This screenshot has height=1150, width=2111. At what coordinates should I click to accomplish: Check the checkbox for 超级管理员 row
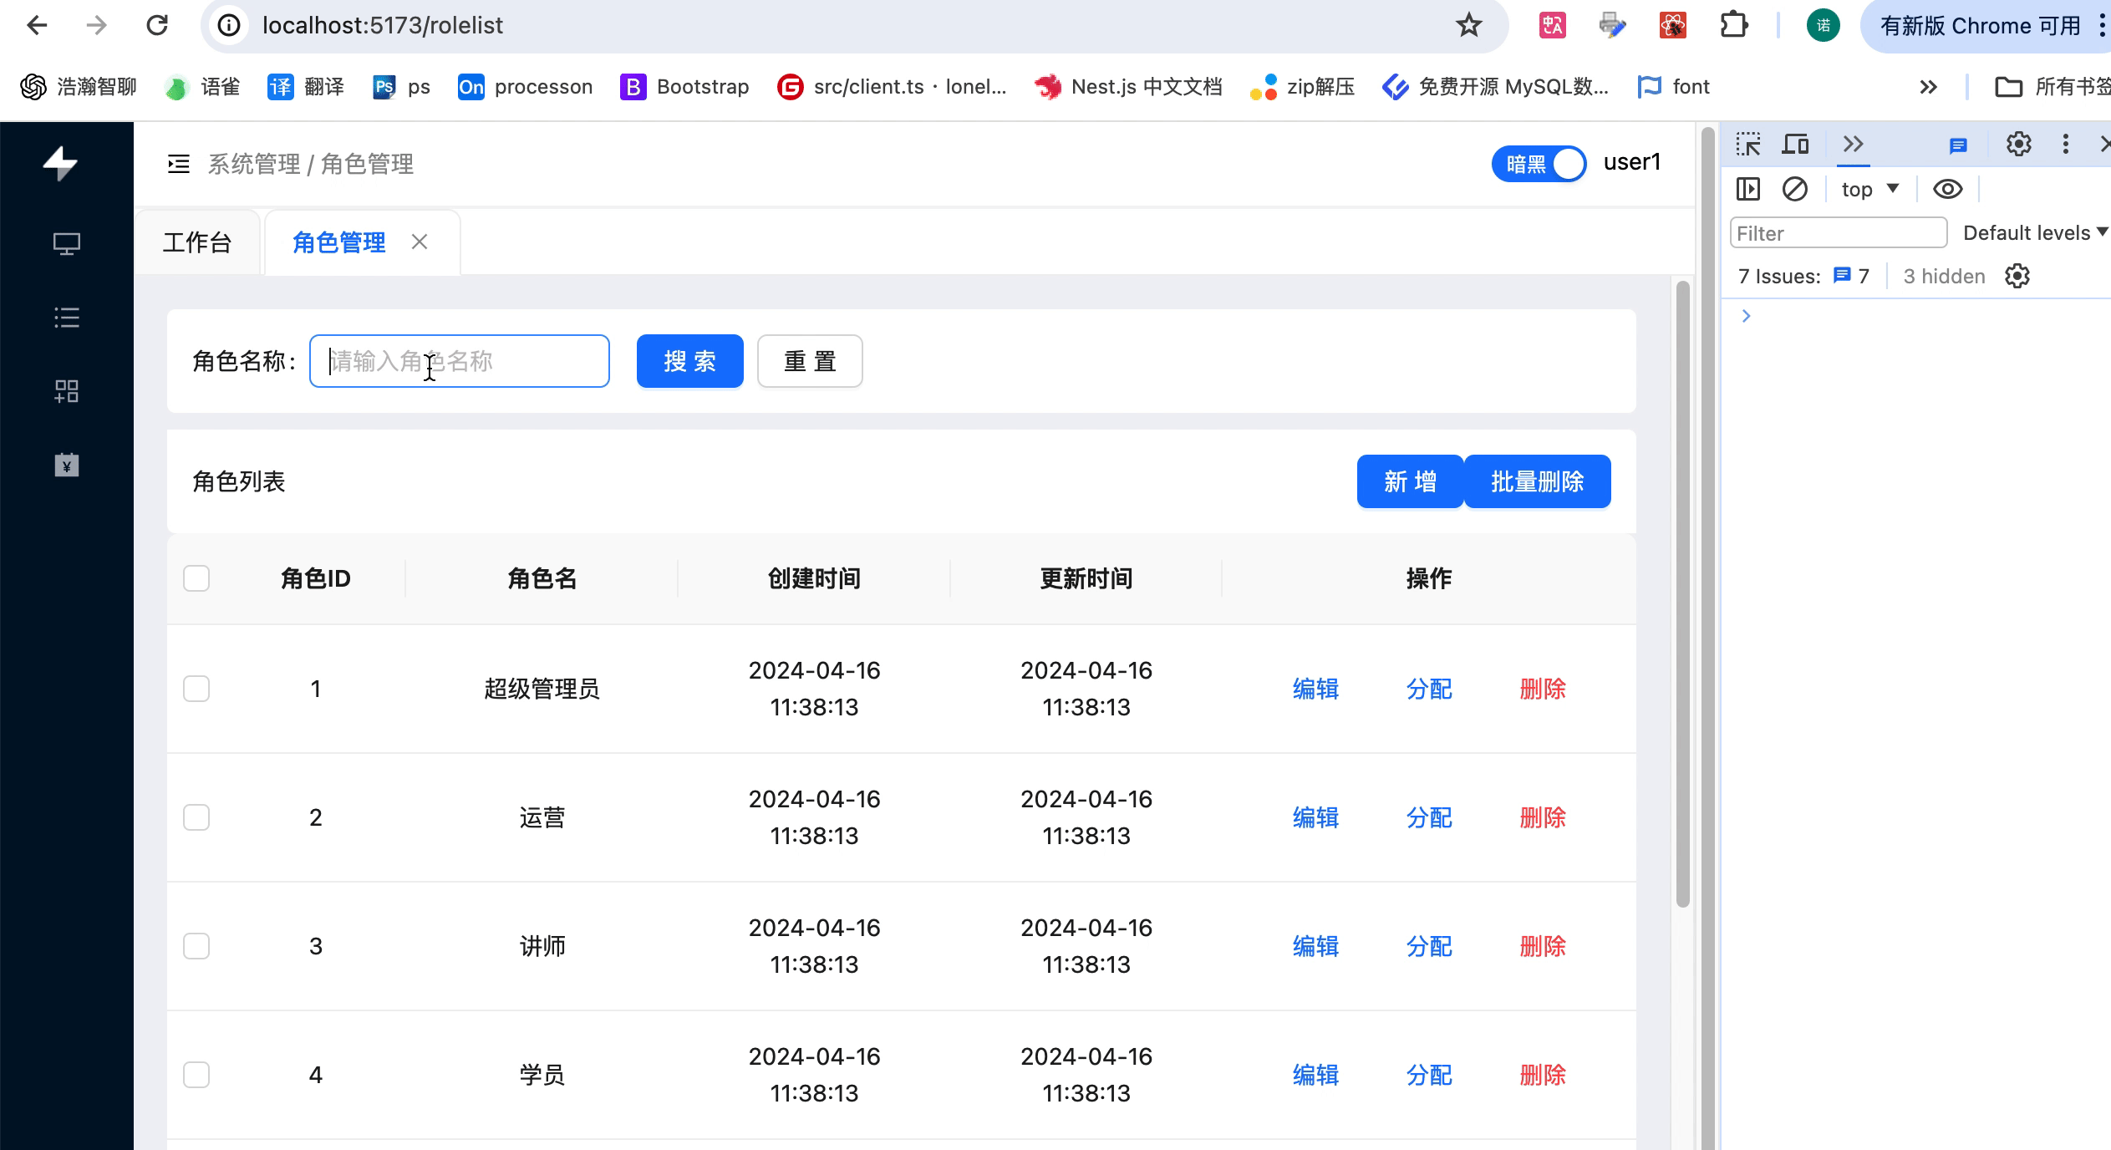point(196,689)
